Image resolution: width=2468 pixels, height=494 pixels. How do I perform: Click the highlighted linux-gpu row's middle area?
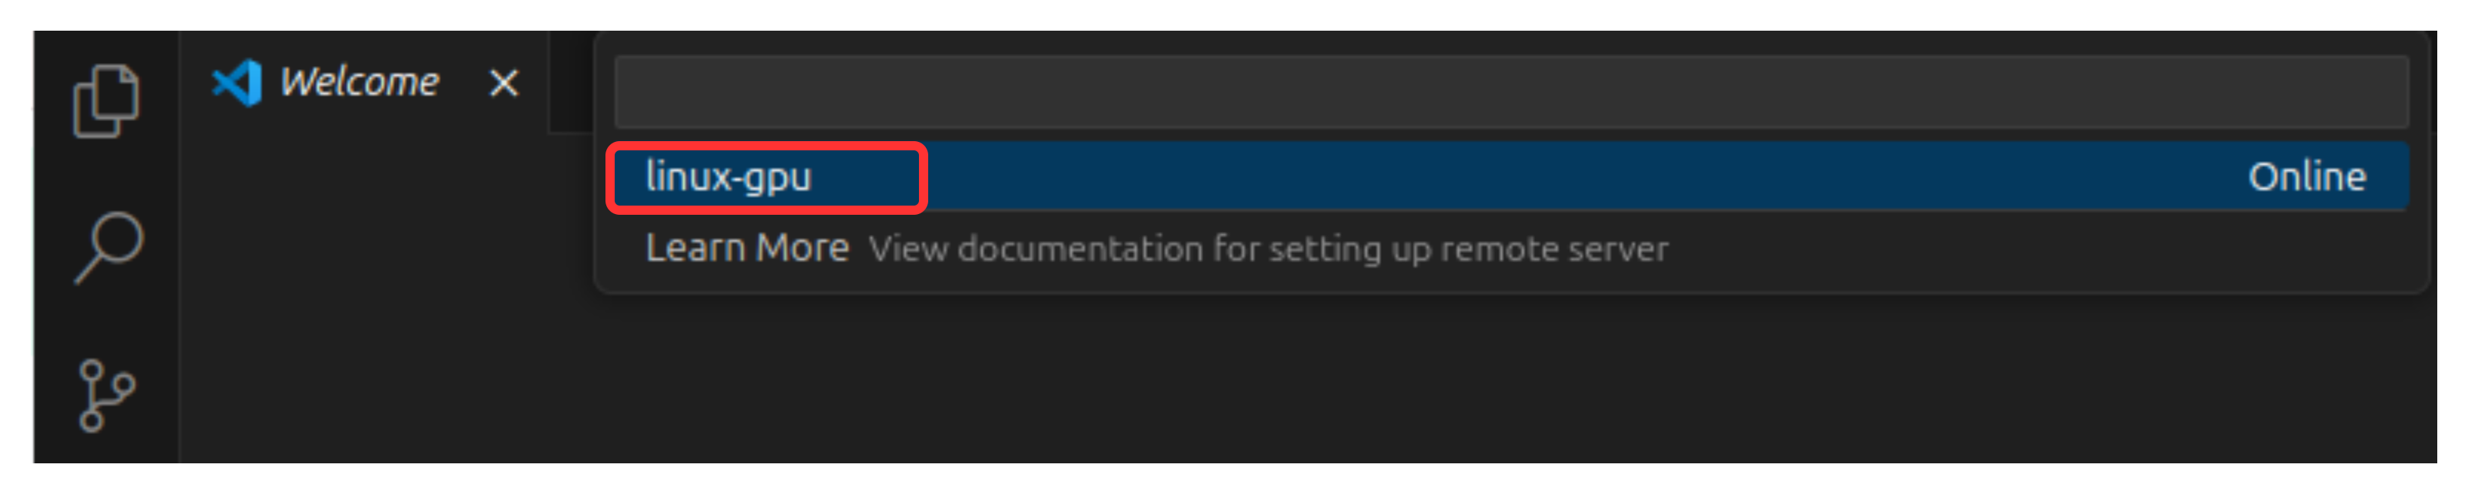point(1511,176)
